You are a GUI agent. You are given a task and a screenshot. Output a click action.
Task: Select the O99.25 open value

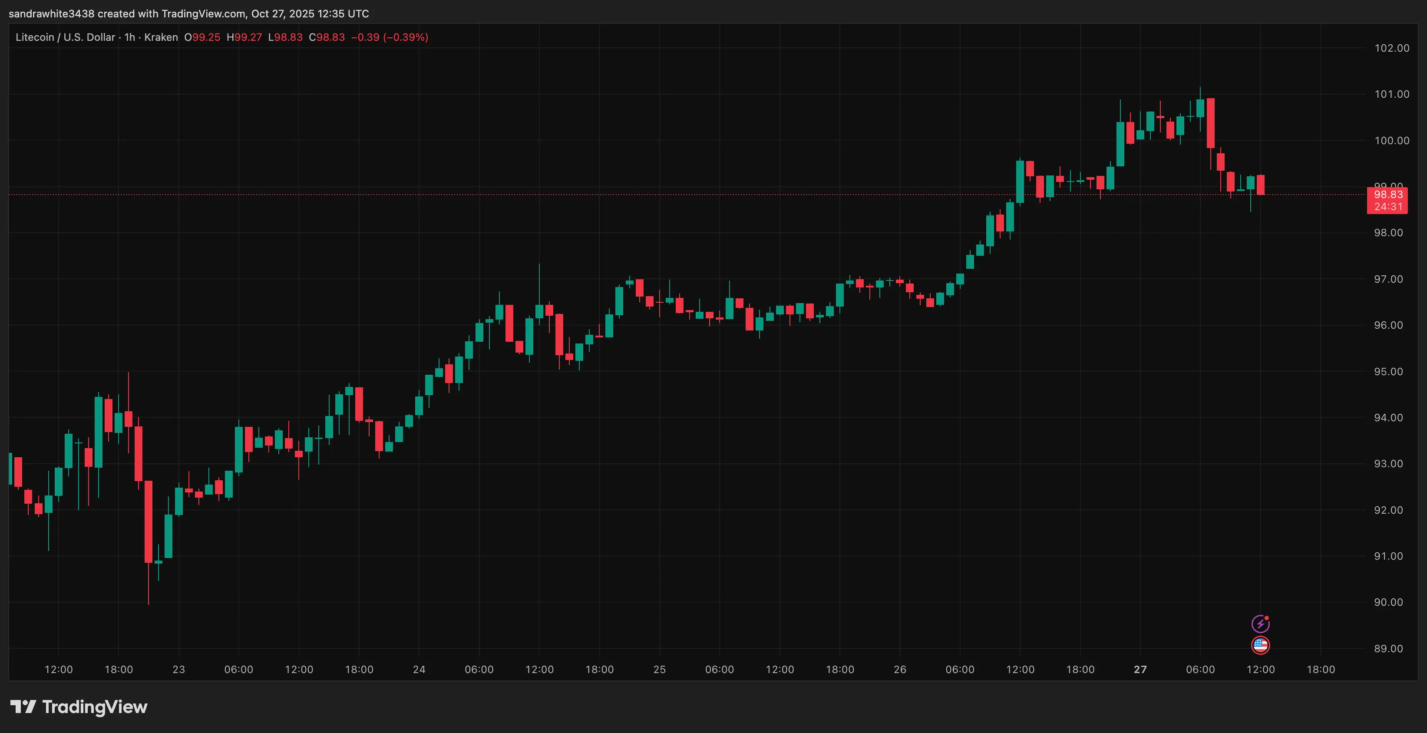tap(203, 37)
